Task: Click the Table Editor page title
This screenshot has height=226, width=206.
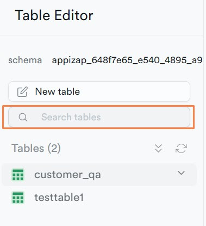Action: pos(54,15)
